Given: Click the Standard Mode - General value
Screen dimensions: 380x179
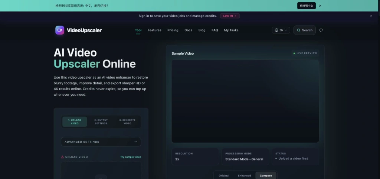Looking at the screenshot, I should coord(244,159).
